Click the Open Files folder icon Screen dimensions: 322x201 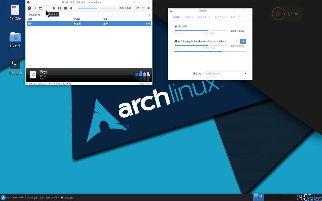point(41,8)
